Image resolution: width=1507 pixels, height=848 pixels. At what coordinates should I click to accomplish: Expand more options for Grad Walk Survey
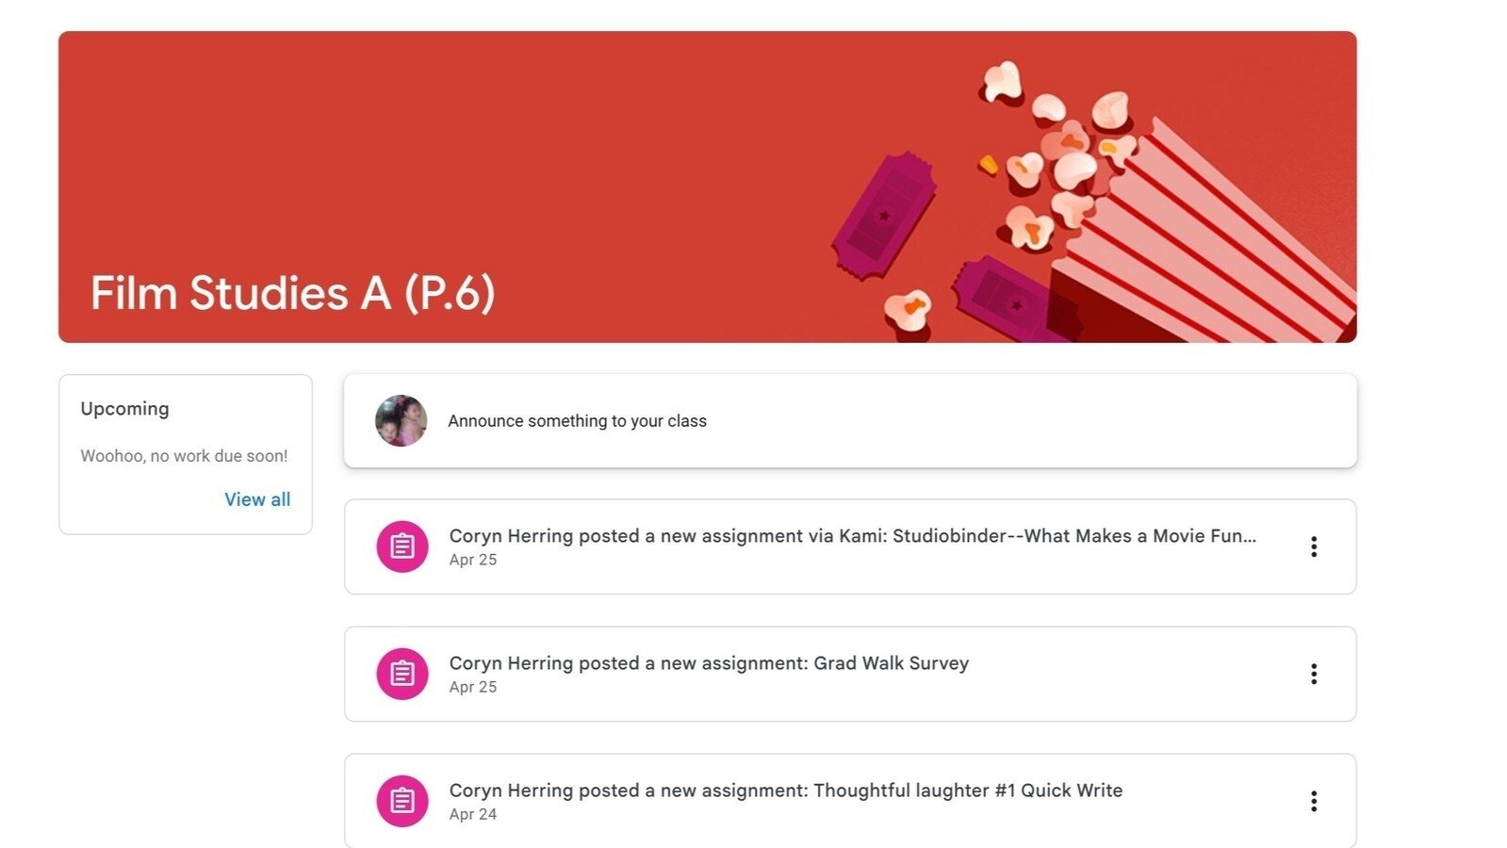tap(1313, 674)
